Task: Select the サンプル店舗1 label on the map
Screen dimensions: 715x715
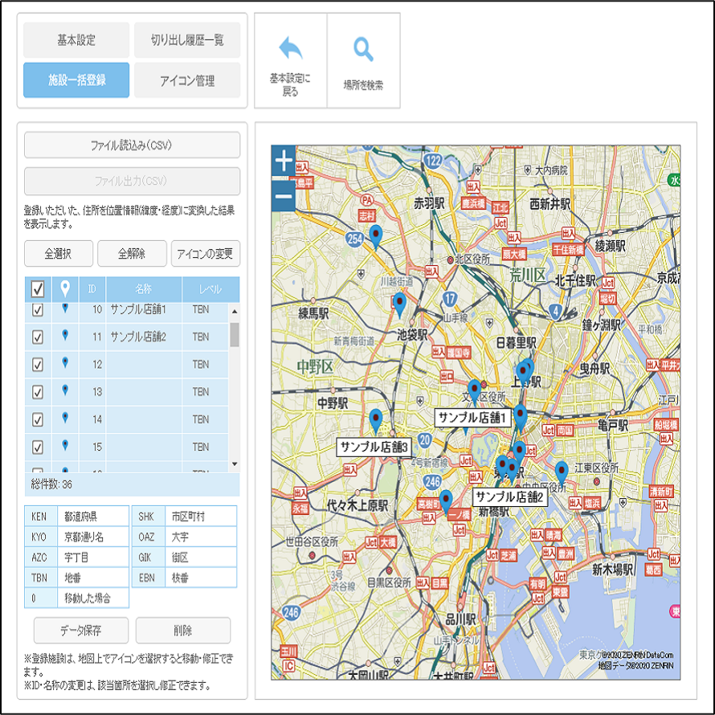Action: click(472, 418)
